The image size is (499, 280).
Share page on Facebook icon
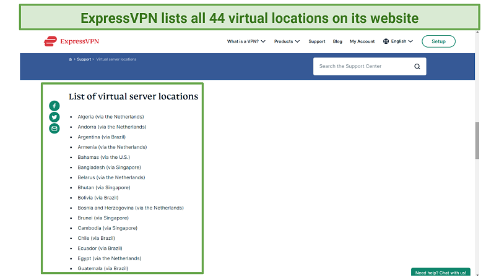pyautogui.click(x=54, y=106)
